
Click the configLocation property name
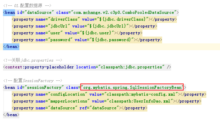pyautogui.click(x=67, y=94)
